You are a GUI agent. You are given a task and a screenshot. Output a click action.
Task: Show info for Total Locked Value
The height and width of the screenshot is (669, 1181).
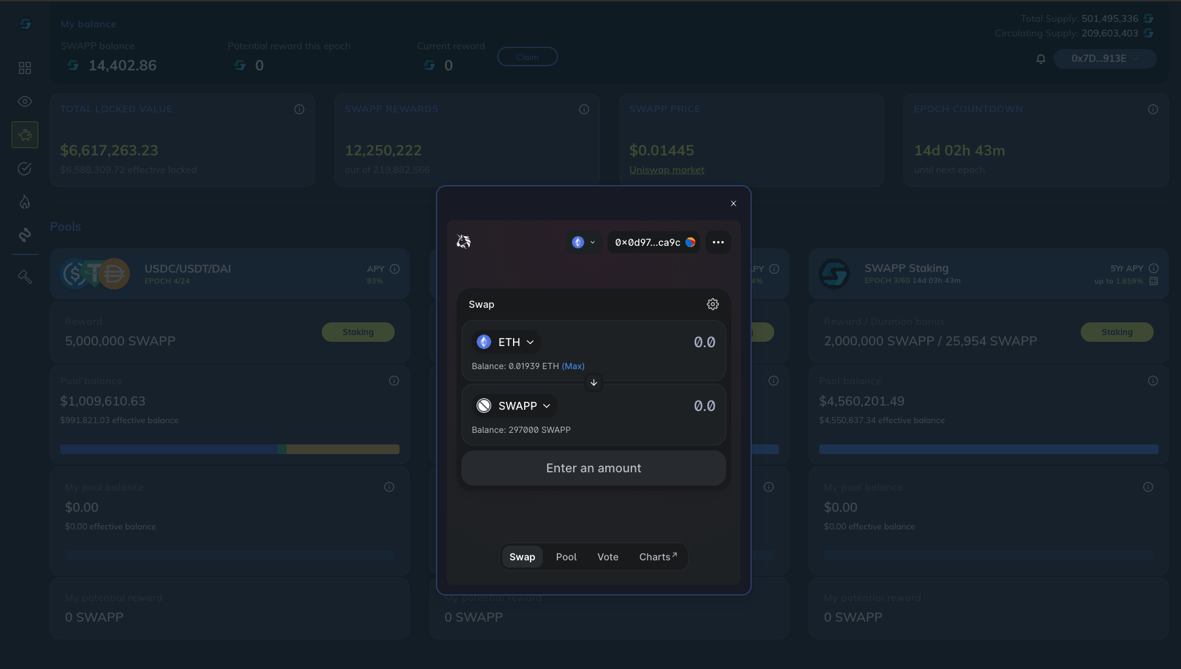pos(299,109)
